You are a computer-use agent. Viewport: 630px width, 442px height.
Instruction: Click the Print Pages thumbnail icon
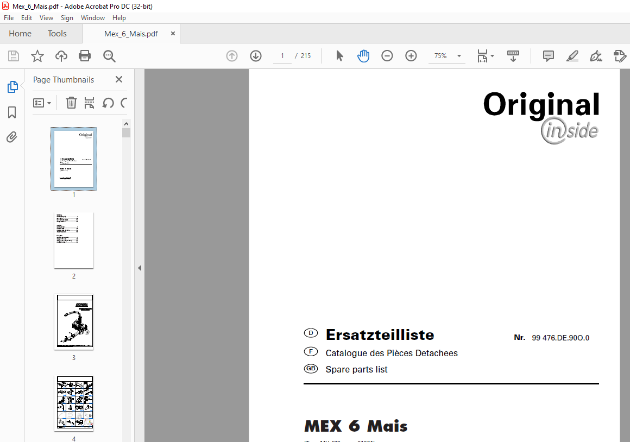point(89,103)
